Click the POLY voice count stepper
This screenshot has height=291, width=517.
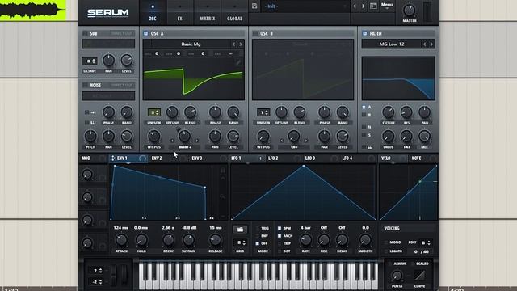[426, 242]
